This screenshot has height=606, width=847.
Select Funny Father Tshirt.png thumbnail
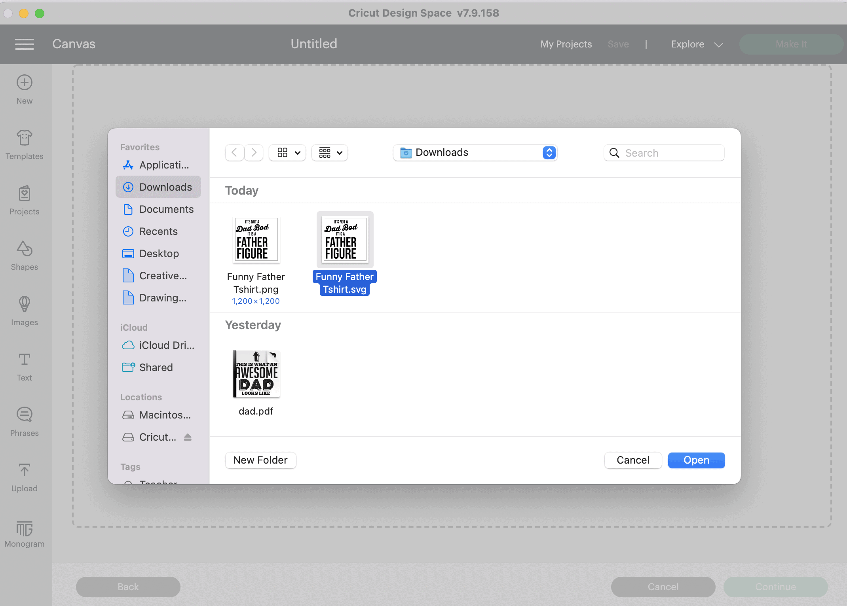click(256, 240)
